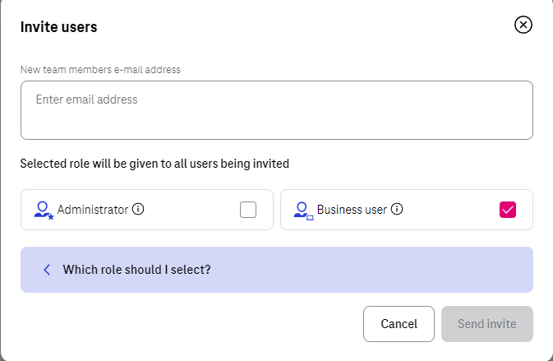Click empty space in Business user role card
The image size is (553, 361).
tap(451, 210)
